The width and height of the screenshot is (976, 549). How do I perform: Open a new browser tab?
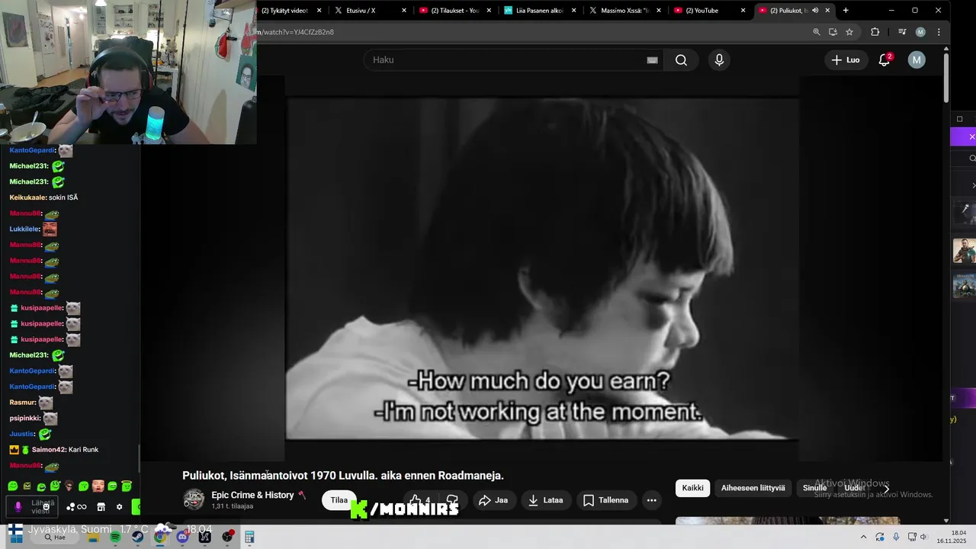846,11
